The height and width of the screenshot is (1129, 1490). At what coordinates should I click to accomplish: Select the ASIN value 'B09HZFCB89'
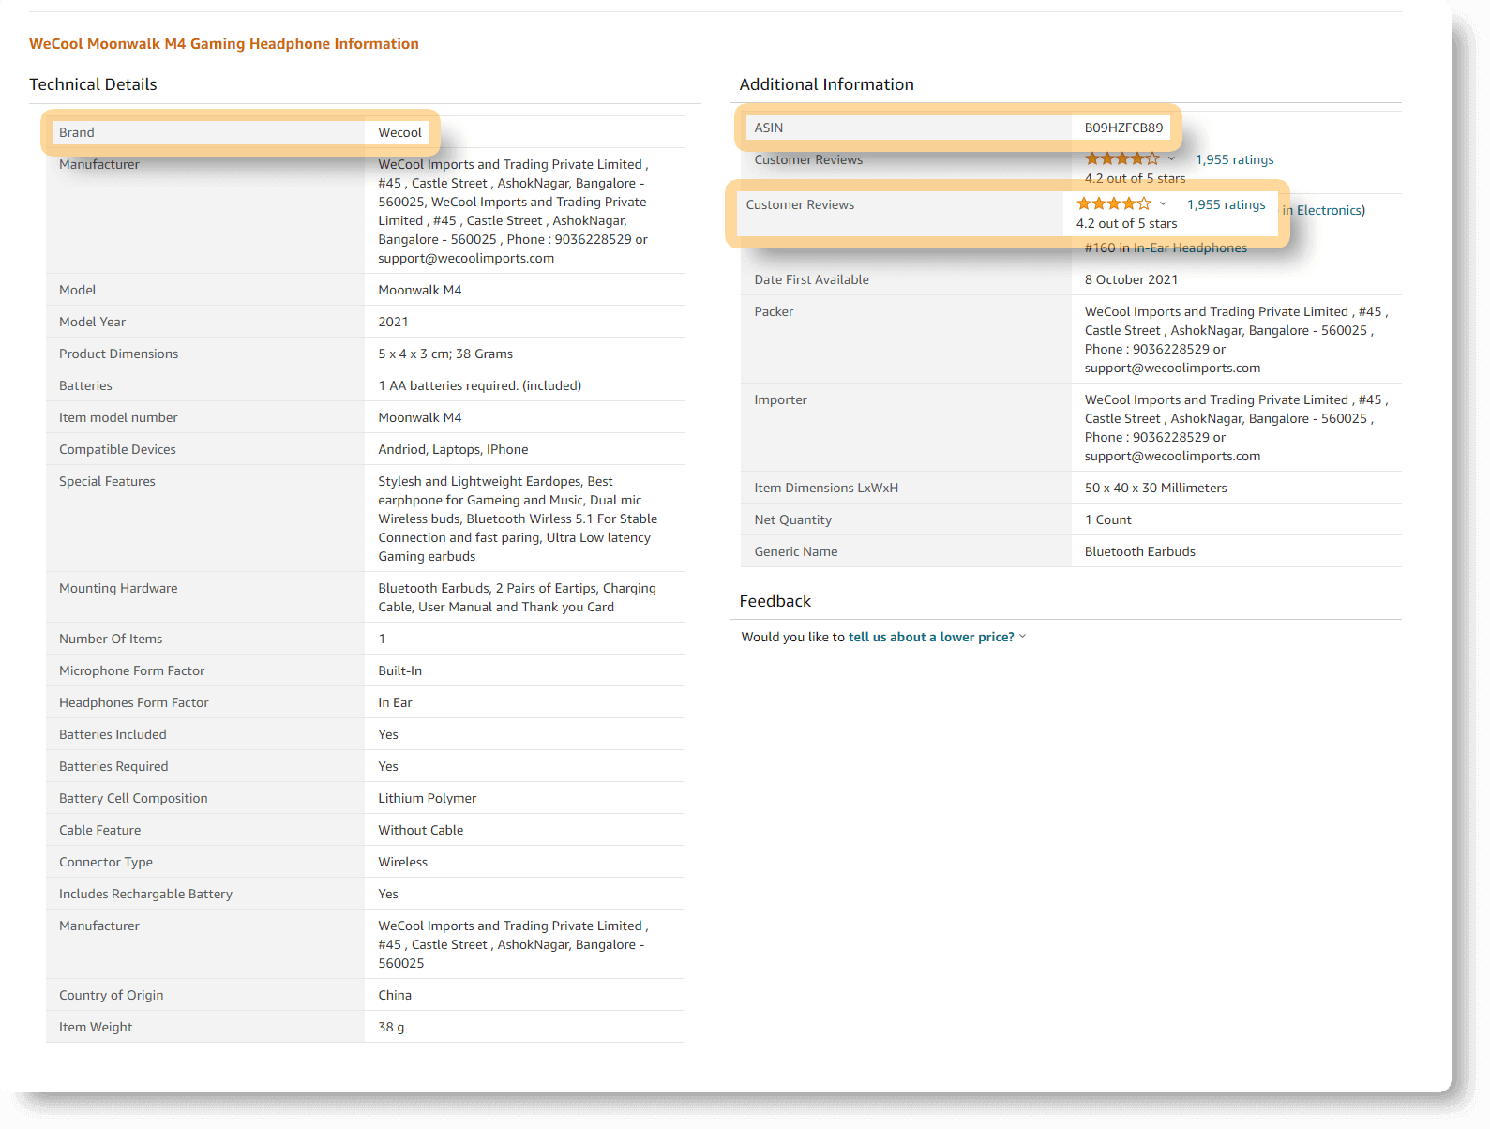(1123, 128)
